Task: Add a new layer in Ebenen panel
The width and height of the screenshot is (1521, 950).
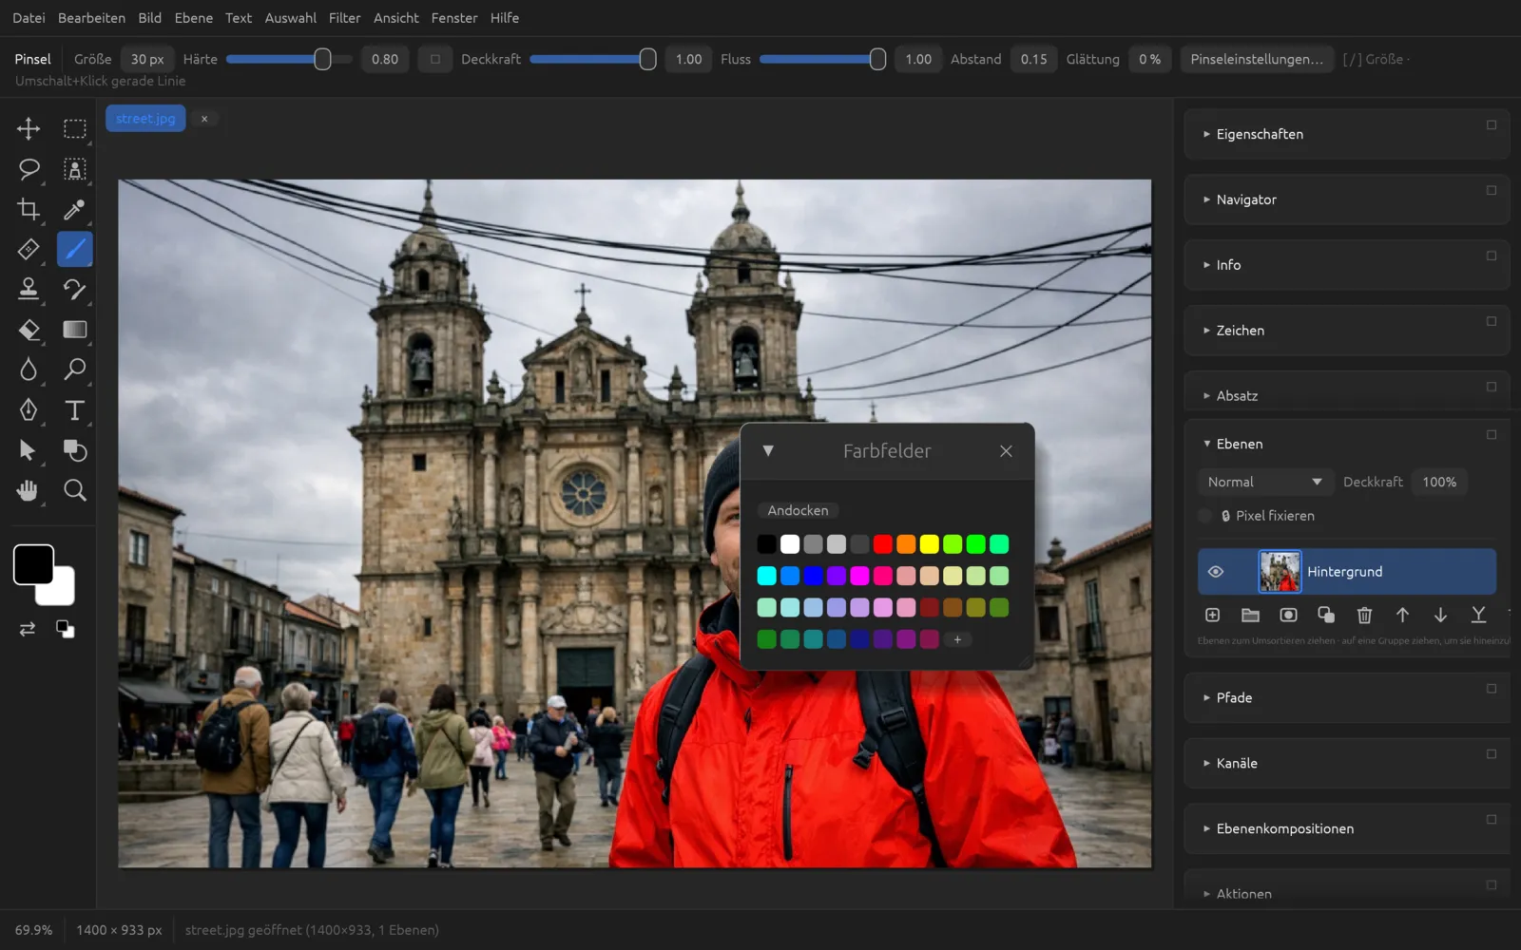Action: tap(1212, 616)
